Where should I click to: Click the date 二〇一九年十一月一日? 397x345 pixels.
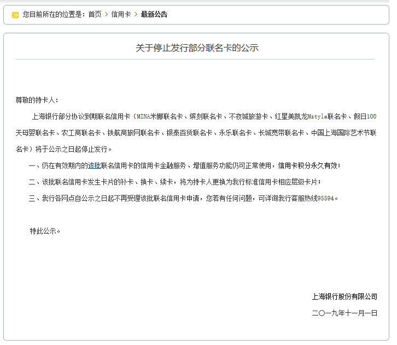(345, 313)
